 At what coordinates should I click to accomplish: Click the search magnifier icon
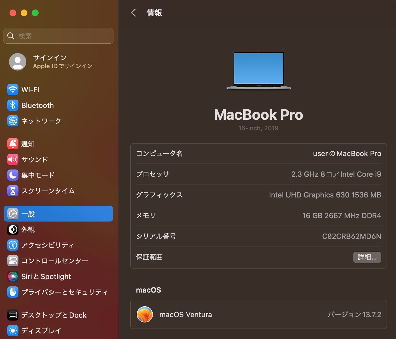point(11,36)
